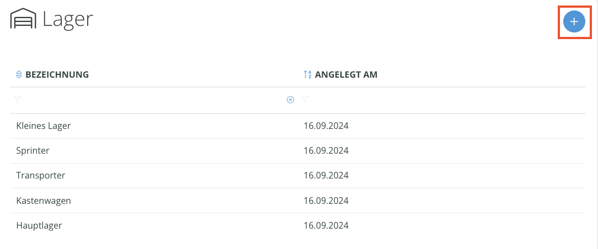Click the Lager page title
The height and width of the screenshot is (249, 598).
pos(68,19)
